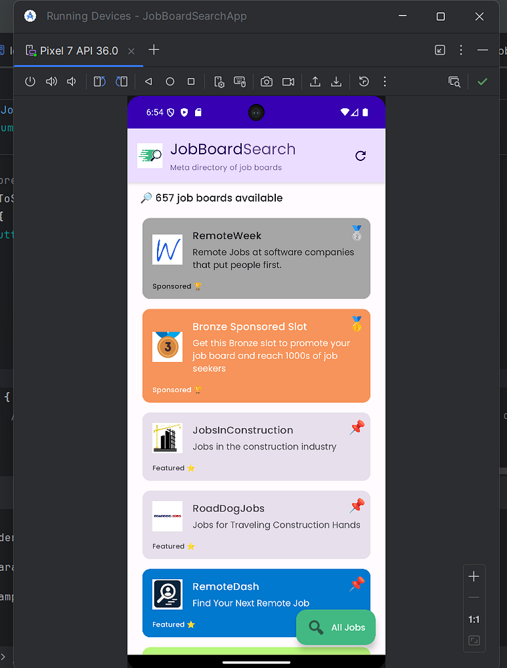This screenshot has width=507, height=668.
Task: Click the Meta directory of job boards subtitle
Action: [226, 168]
